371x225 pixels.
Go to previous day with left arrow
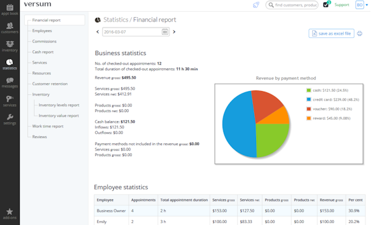click(98, 32)
